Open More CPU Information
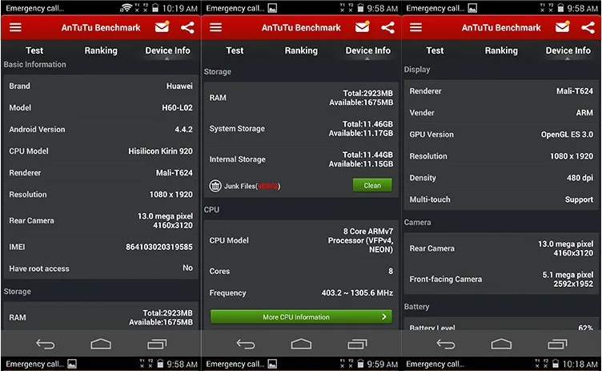The height and width of the screenshot is (371, 602). click(301, 317)
